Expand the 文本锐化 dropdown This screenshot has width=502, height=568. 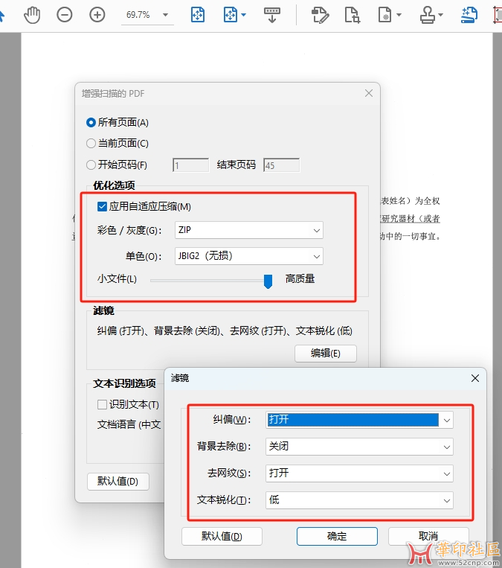(359, 500)
